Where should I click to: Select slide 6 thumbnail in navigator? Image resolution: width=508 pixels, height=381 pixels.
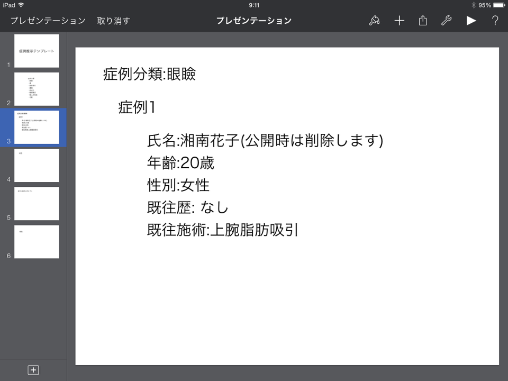point(37,241)
